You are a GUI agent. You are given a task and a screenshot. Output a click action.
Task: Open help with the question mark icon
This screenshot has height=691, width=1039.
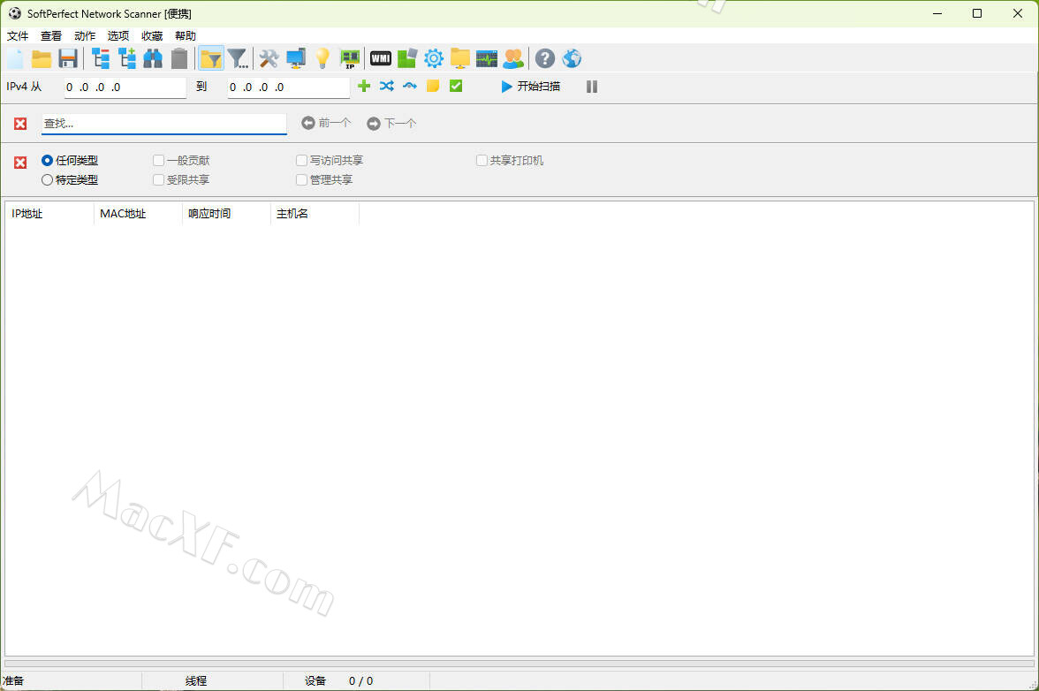(x=544, y=59)
